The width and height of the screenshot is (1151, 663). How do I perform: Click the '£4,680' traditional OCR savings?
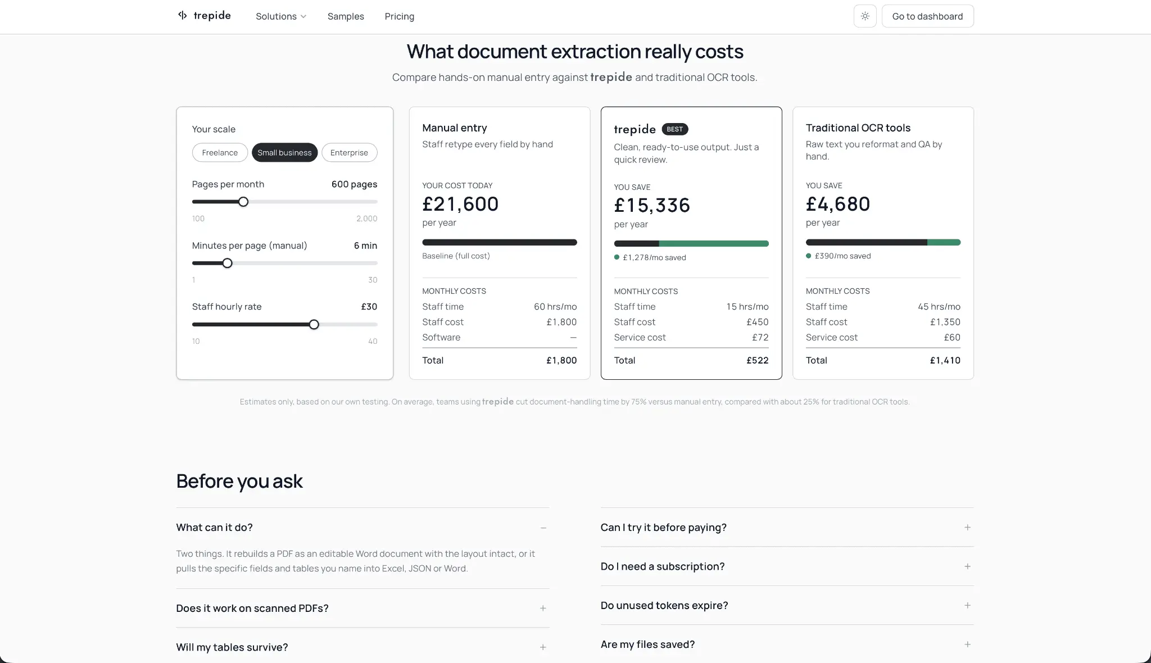click(x=838, y=204)
